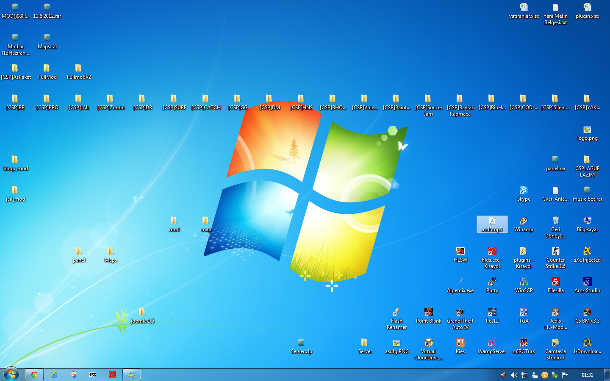Open the TGA desktop icon

coord(524,315)
